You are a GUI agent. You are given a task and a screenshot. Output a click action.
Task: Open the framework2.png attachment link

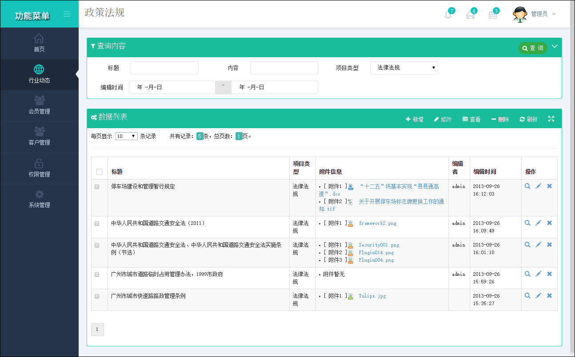377,224
